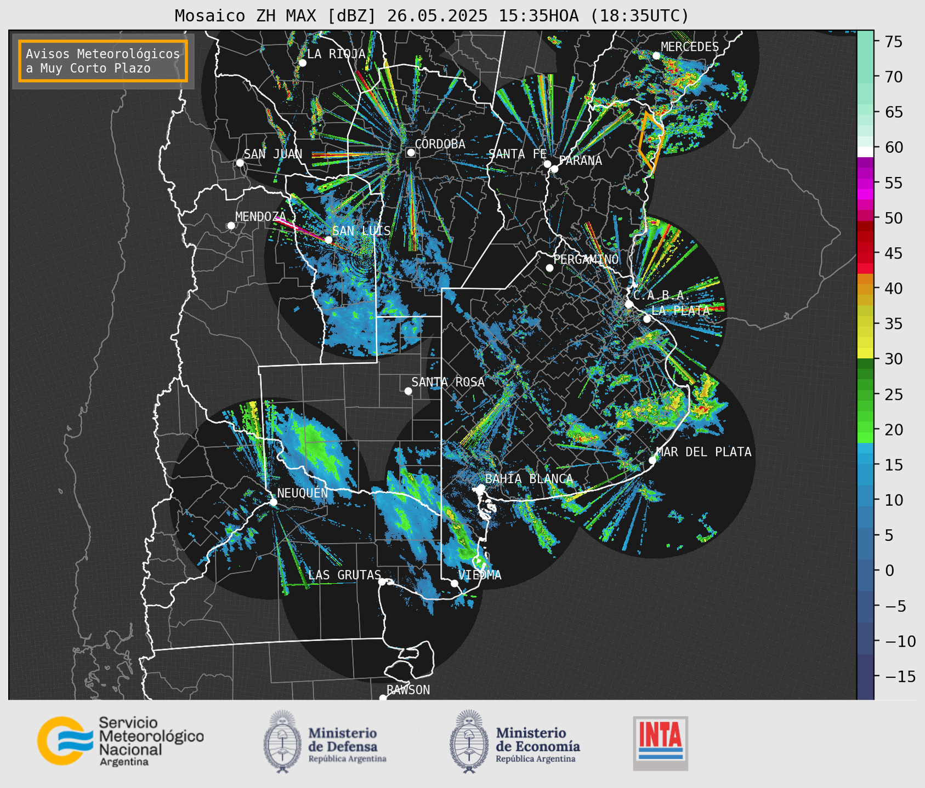This screenshot has width=925, height=788.
Task: Select the San Juan city marker
Action: coord(240,163)
